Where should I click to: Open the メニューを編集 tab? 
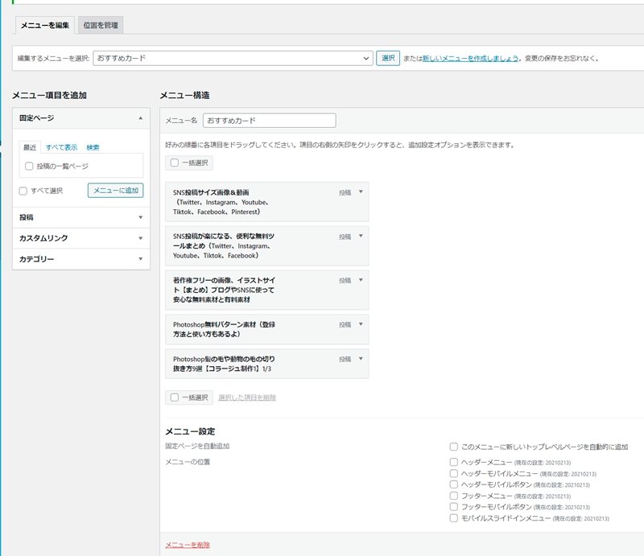[45, 26]
